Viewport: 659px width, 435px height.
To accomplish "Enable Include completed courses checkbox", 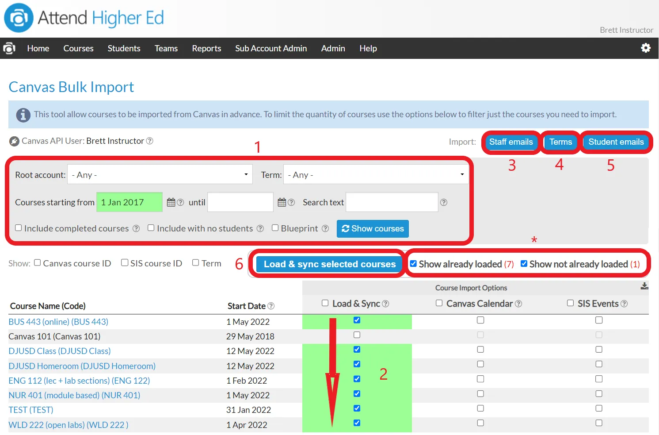I will pos(19,228).
